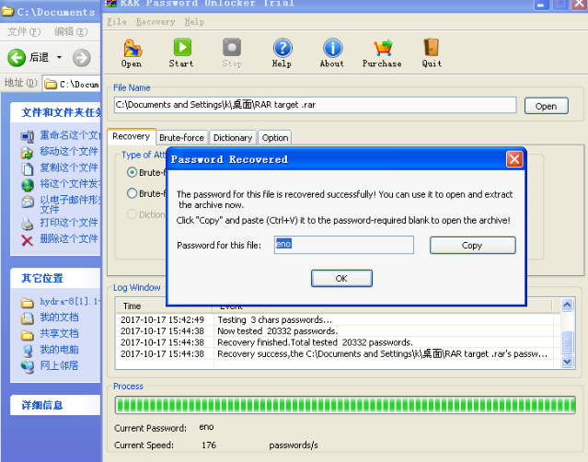The image size is (588, 462).
Task: Click the 移动这个文件 link
Action: coord(69,152)
